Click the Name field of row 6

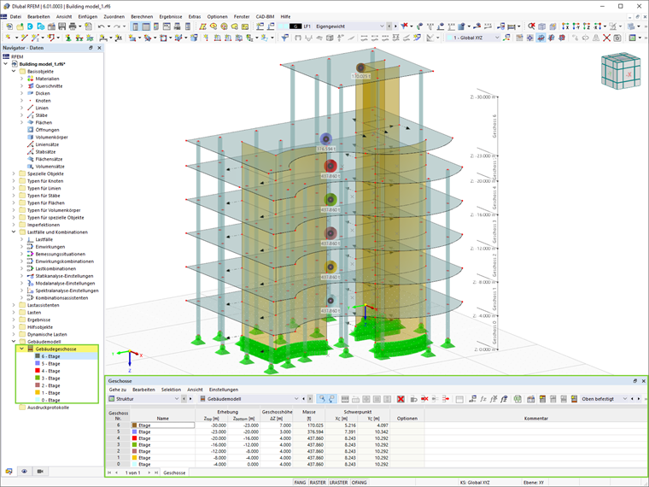[162, 425]
